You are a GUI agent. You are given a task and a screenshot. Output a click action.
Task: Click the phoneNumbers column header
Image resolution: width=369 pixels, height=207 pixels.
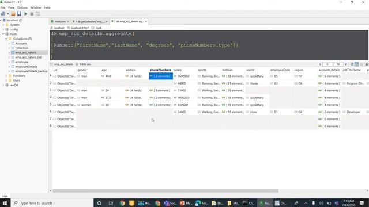coord(160,70)
